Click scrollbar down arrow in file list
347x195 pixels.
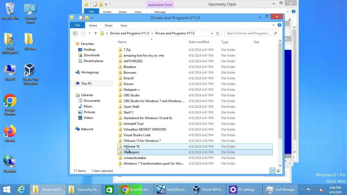[280, 165]
